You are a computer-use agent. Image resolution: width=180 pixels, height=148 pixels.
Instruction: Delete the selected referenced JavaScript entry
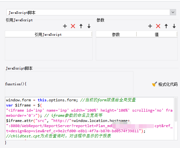click(73, 26)
